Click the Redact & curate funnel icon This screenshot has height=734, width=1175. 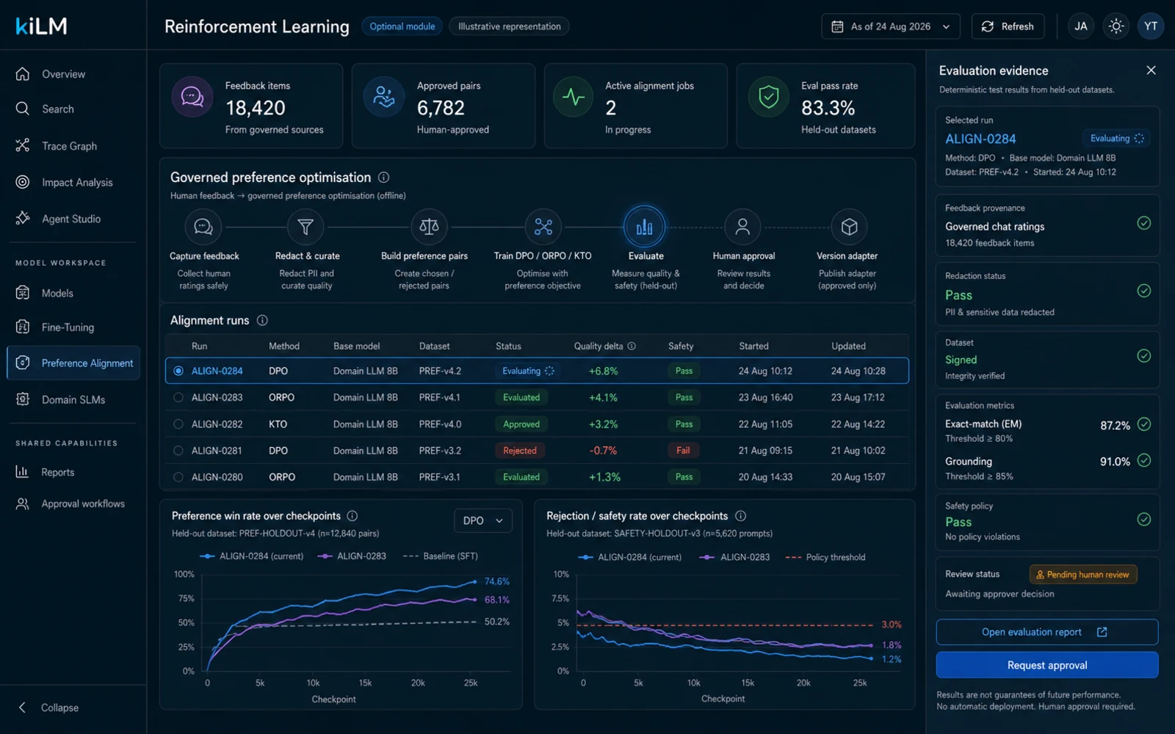click(305, 227)
